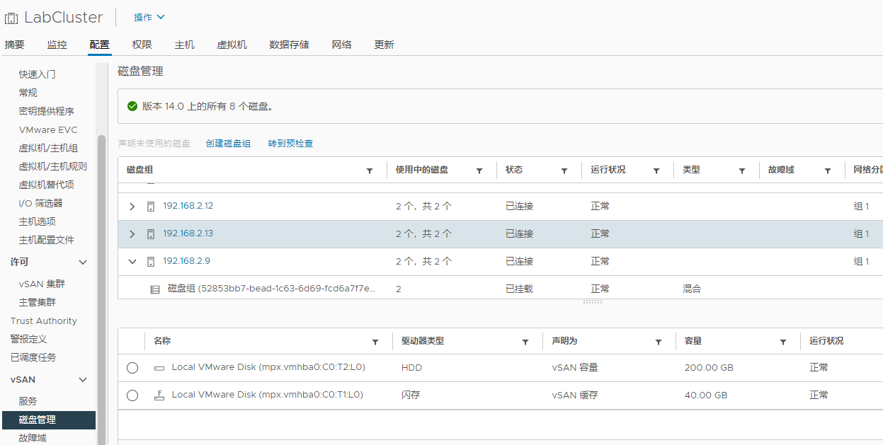The image size is (883, 445).
Task: Select the flash disk mpx.vmhba0:C0:T1:L0 radio button
Action: coord(132,395)
